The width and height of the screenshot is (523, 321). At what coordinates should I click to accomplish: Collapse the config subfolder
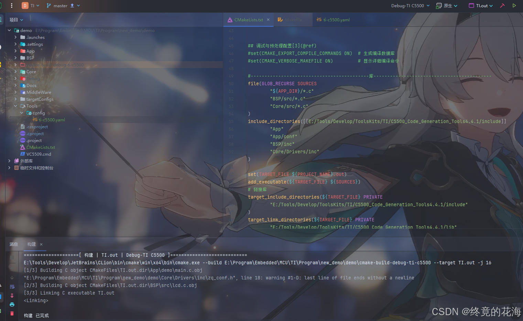coord(22,113)
